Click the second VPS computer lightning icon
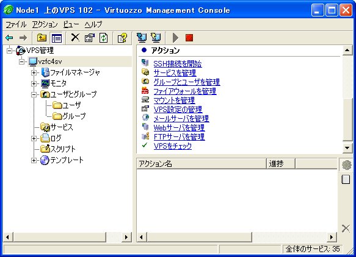 [x=156, y=38]
